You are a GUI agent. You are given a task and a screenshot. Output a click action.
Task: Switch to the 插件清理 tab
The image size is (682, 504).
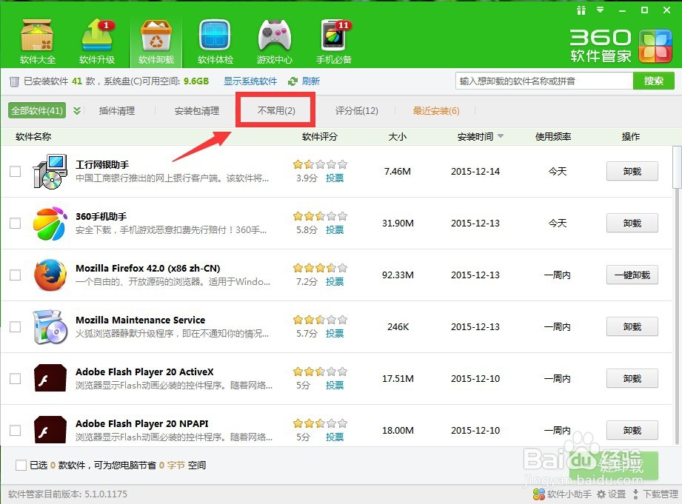[x=117, y=110]
